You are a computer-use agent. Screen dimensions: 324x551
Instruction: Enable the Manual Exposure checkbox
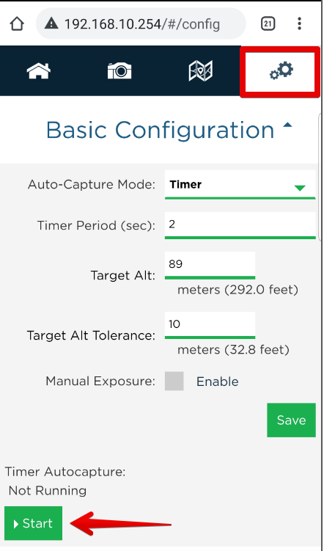(174, 381)
